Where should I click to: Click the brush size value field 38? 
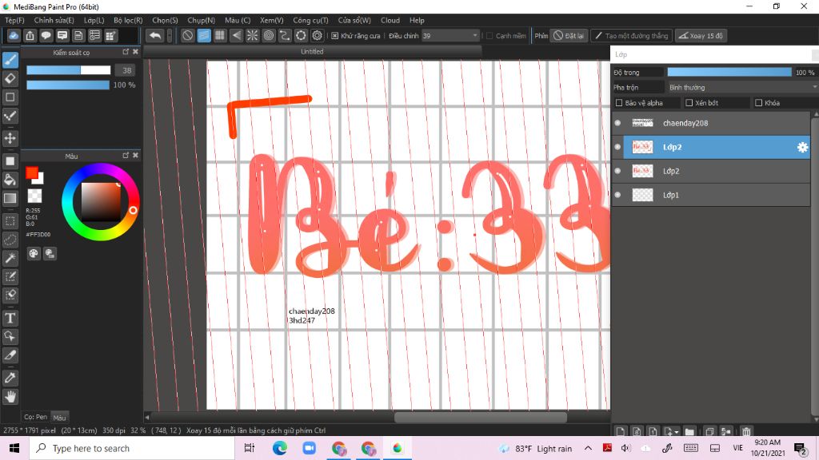tap(127, 70)
